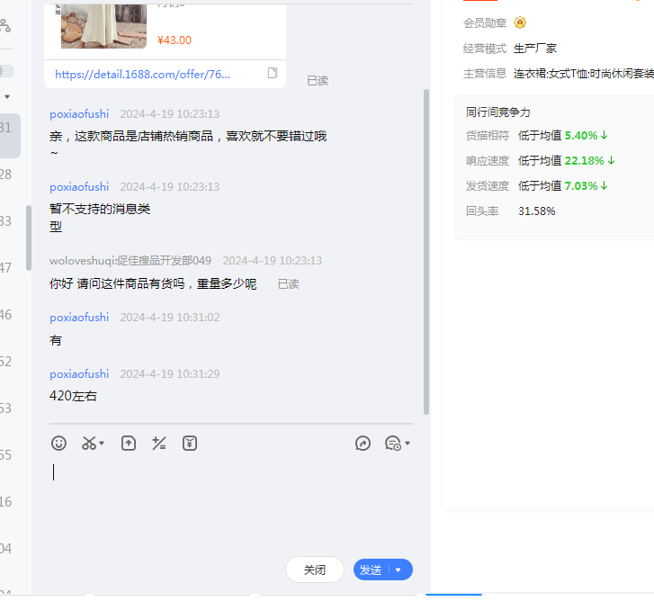Open the emoji picker in chat toolbar
The width and height of the screenshot is (654, 601).
click(58, 443)
